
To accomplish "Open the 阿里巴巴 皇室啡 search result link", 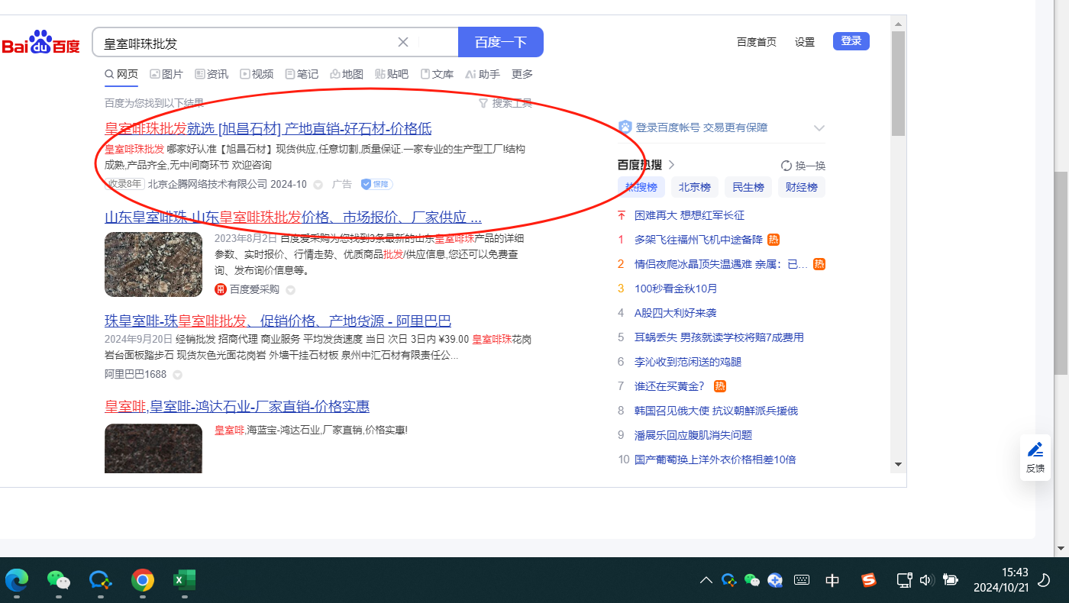I will click(278, 321).
